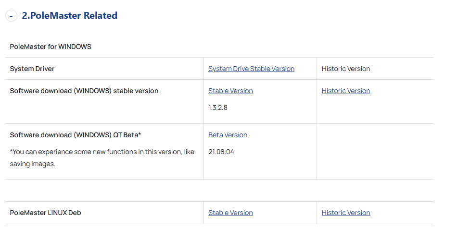The image size is (458, 228).
Task: Open Historic Version link for PoleMaster LINUX Deb
Action: pyautogui.click(x=346, y=213)
